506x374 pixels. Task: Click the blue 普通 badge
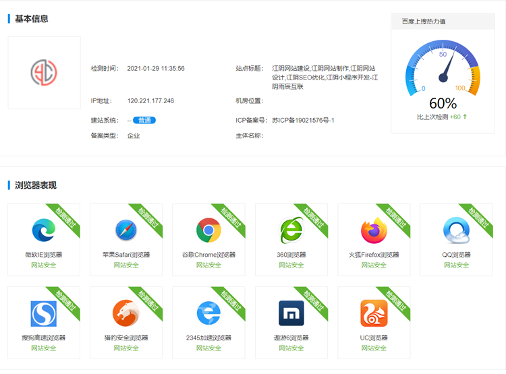click(x=144, y=121)
